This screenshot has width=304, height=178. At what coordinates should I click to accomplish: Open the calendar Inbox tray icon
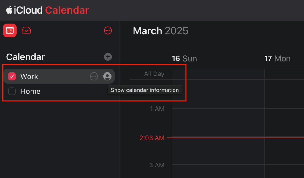[x=26, y=30]
